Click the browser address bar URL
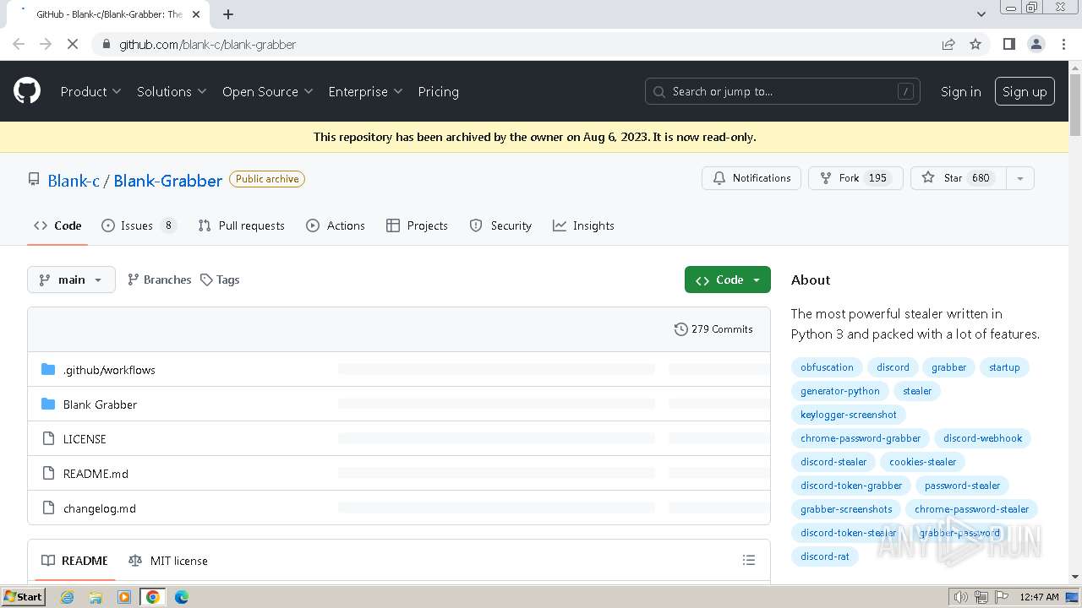The image size is (1082, 608). click(207, 44)
